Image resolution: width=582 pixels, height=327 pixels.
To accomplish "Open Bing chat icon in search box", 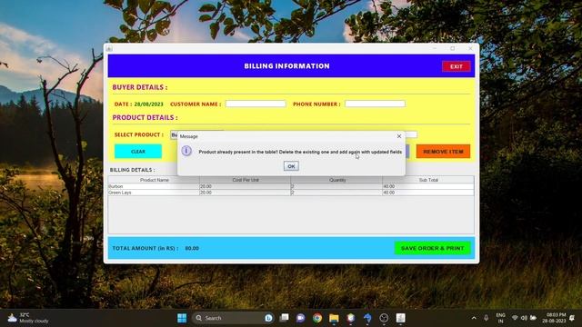I will coord(269,318).
